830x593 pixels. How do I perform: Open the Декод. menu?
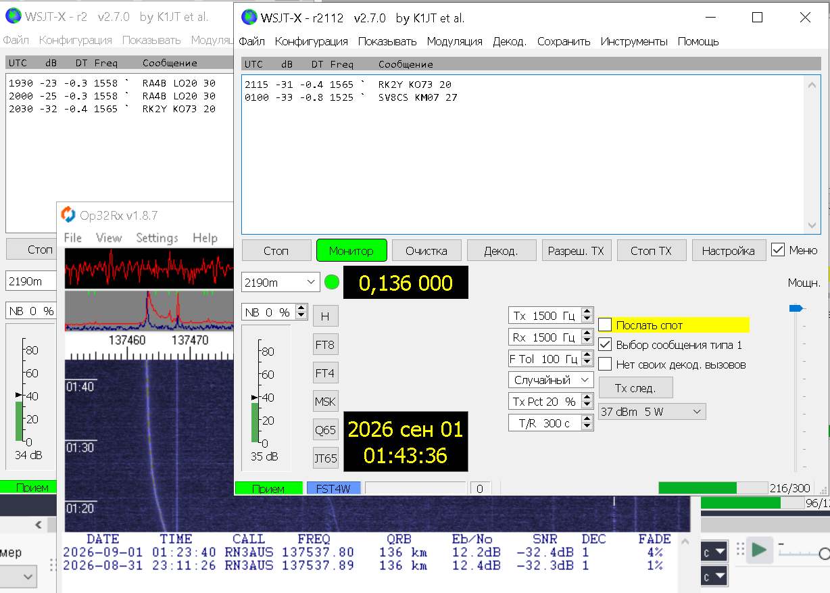(x=510, y=41)
